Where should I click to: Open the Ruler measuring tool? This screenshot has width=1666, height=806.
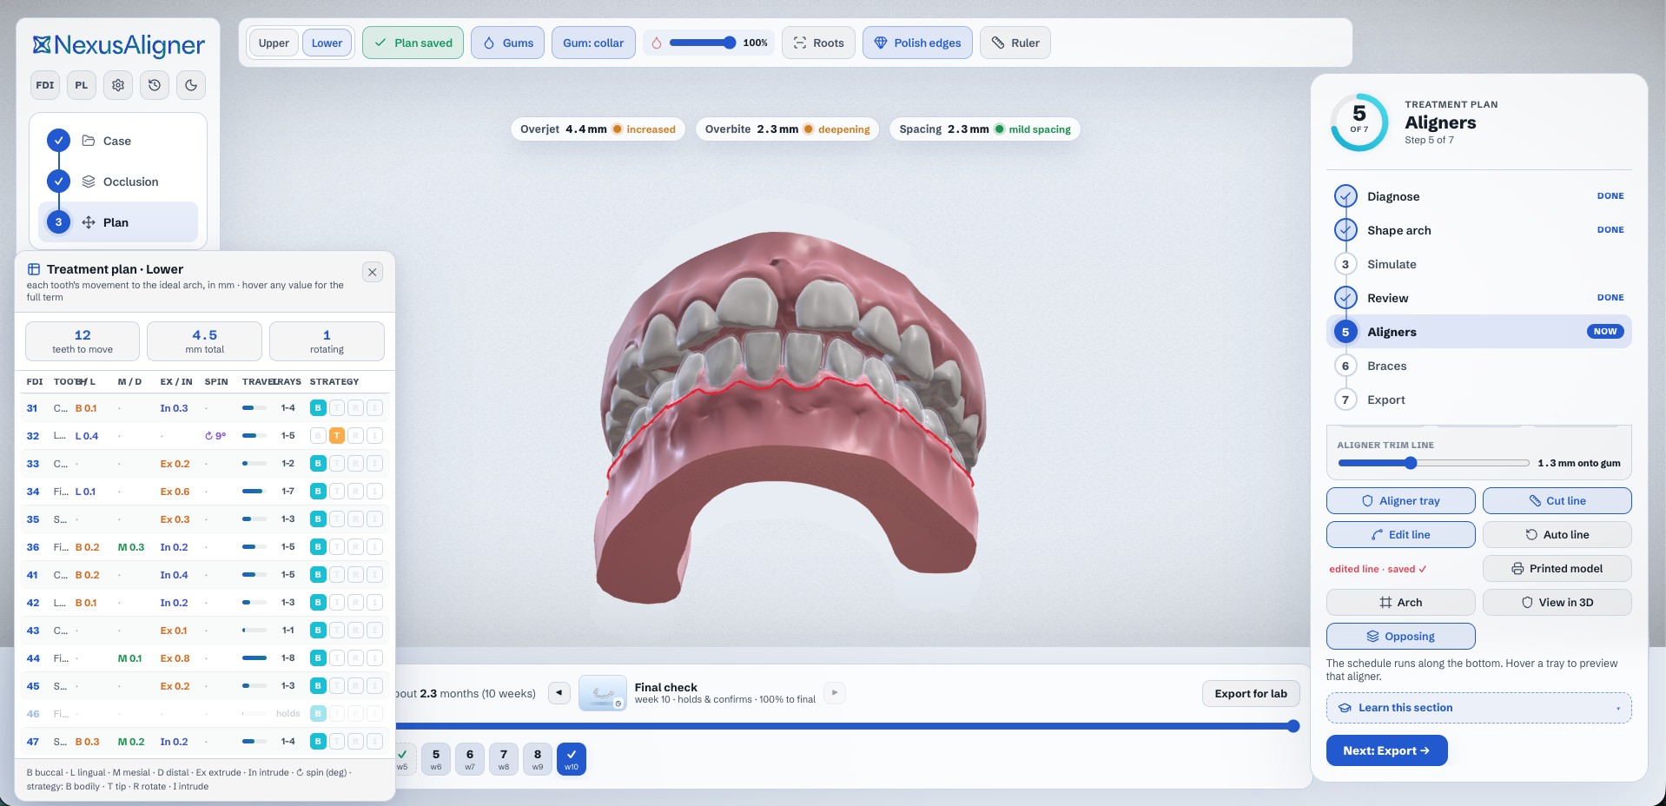pos(1015,43)
